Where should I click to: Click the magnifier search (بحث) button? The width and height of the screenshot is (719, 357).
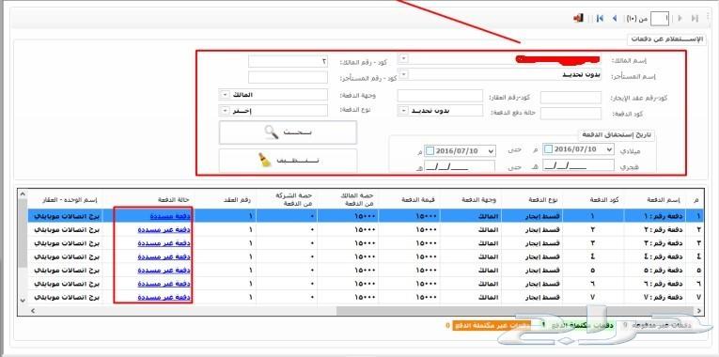[288, 132]
